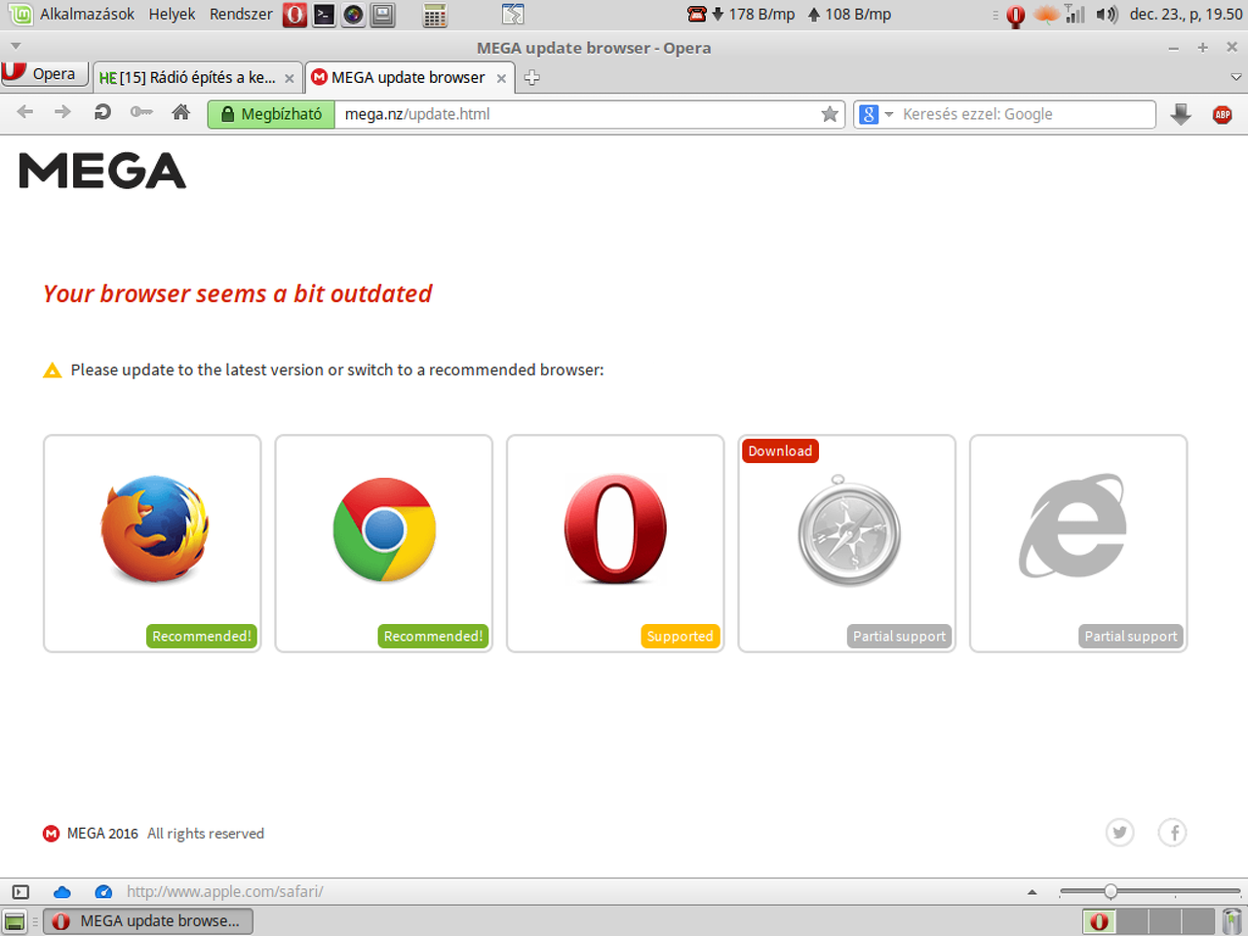Click the MEGA update browser taskbar button

[x=148, y=921]
